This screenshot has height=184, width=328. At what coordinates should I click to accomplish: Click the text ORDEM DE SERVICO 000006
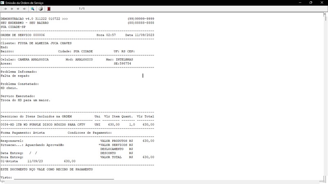pyautogui.click(x=23, y=35)
